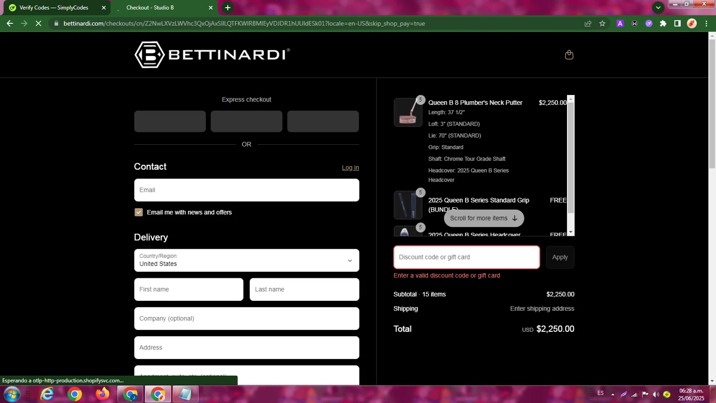Click the network signal tray icon
Screen dimensions: 716x403
point(634,394)
